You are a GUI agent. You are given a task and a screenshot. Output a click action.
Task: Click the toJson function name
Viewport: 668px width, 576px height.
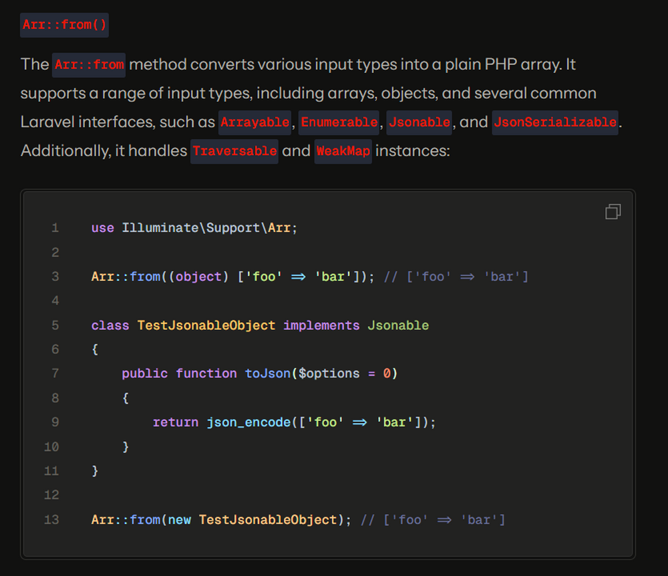[x=267, y=374]
